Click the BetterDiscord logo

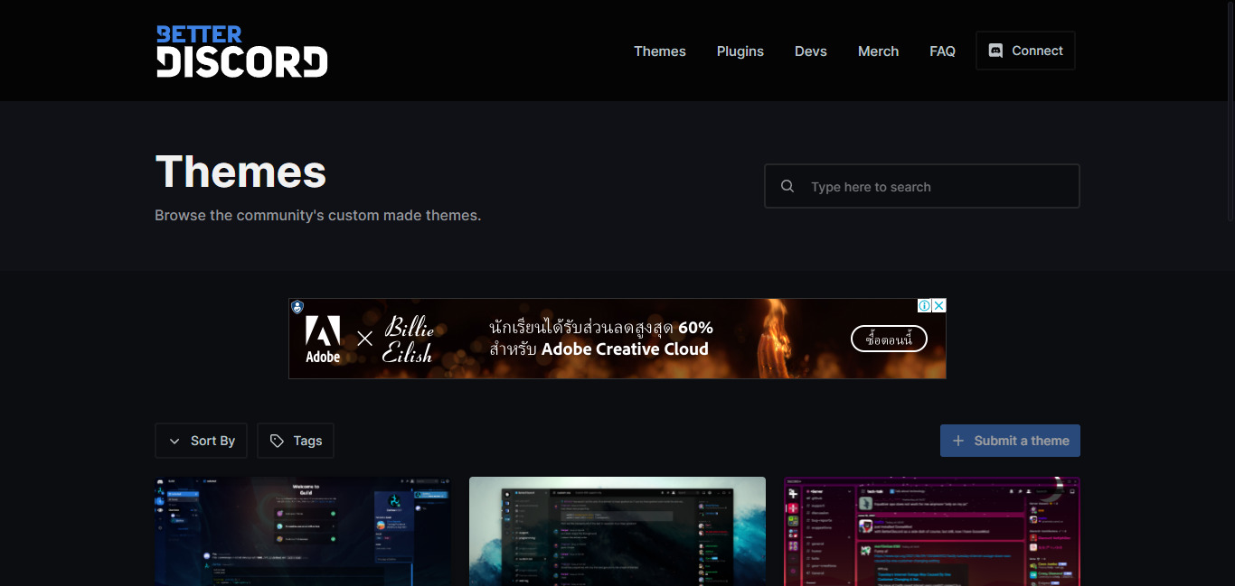(241, 51)
